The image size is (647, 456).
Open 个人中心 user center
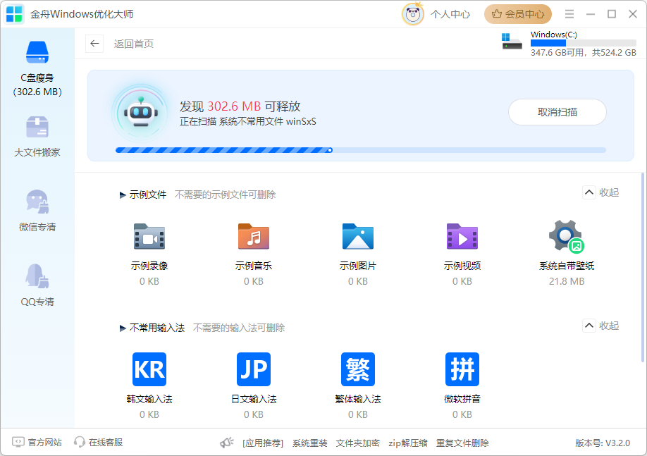point(450,14)
